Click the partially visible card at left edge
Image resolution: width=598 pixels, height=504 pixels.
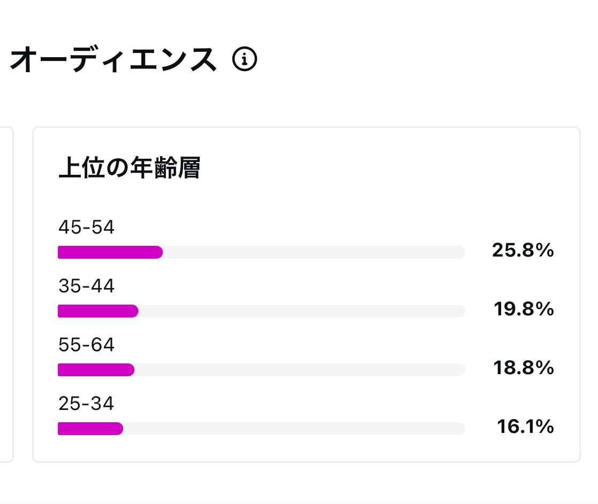[6, 294]
